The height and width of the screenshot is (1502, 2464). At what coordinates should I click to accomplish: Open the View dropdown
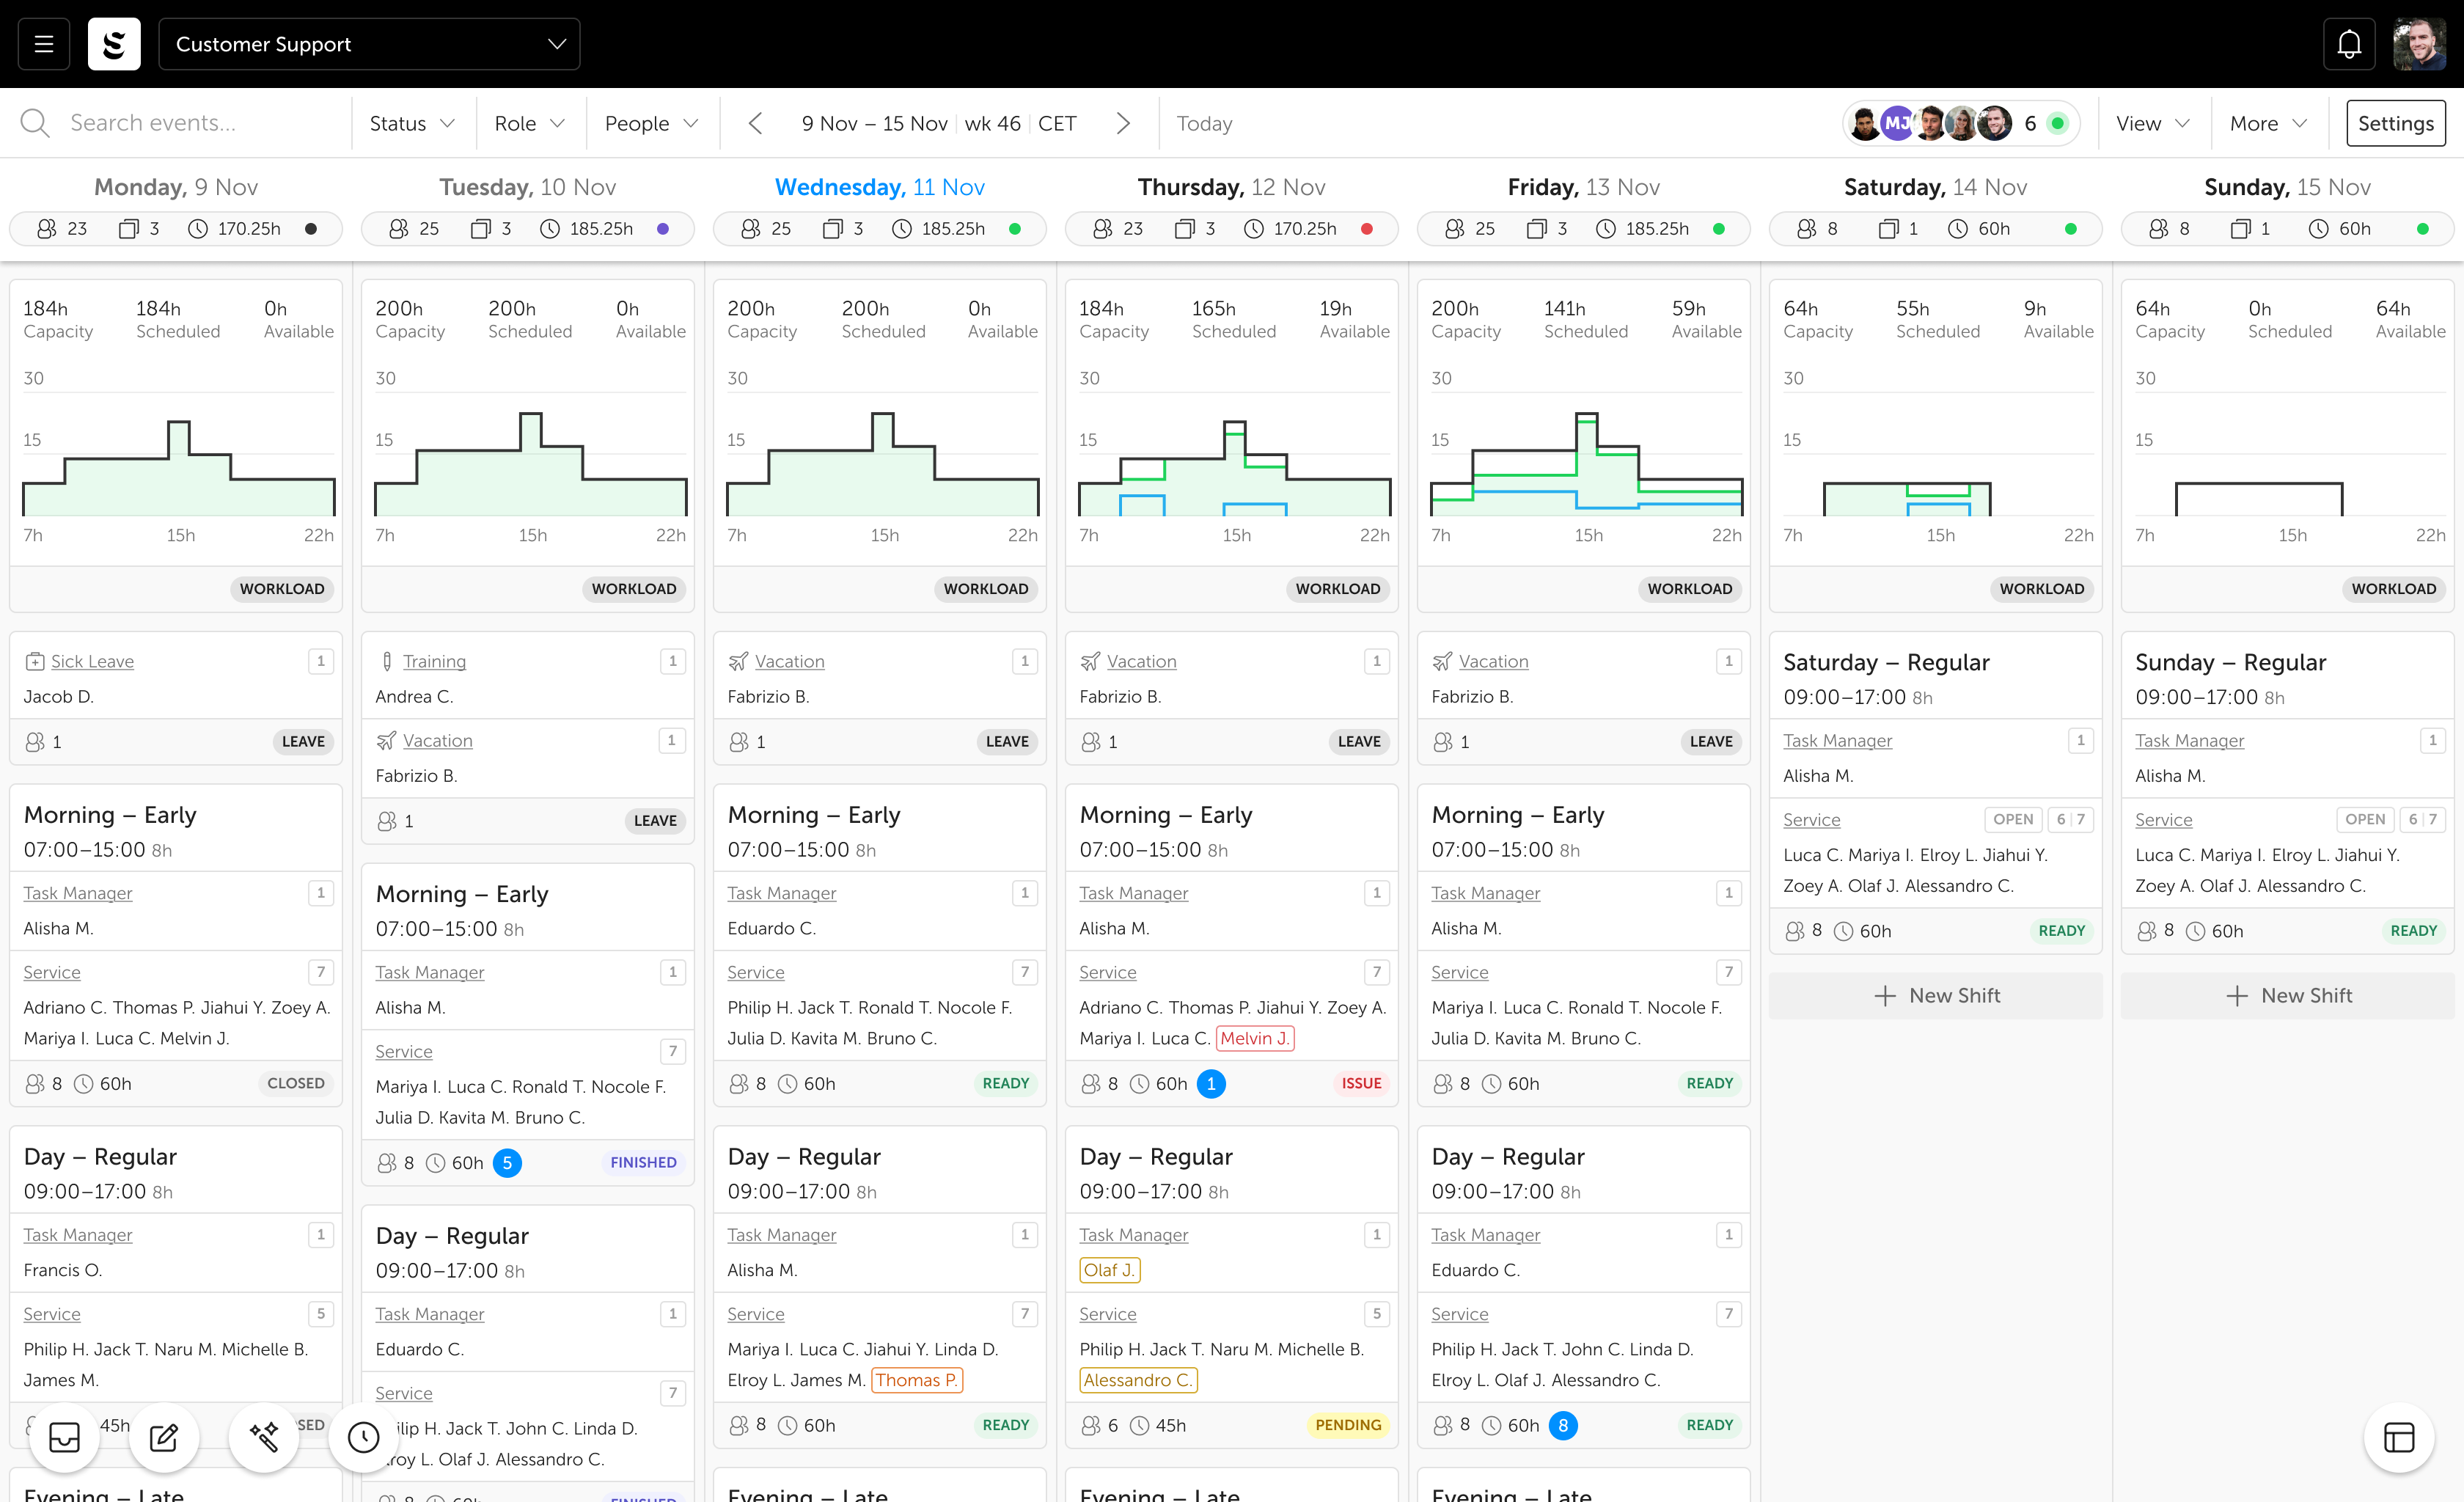2153,123
